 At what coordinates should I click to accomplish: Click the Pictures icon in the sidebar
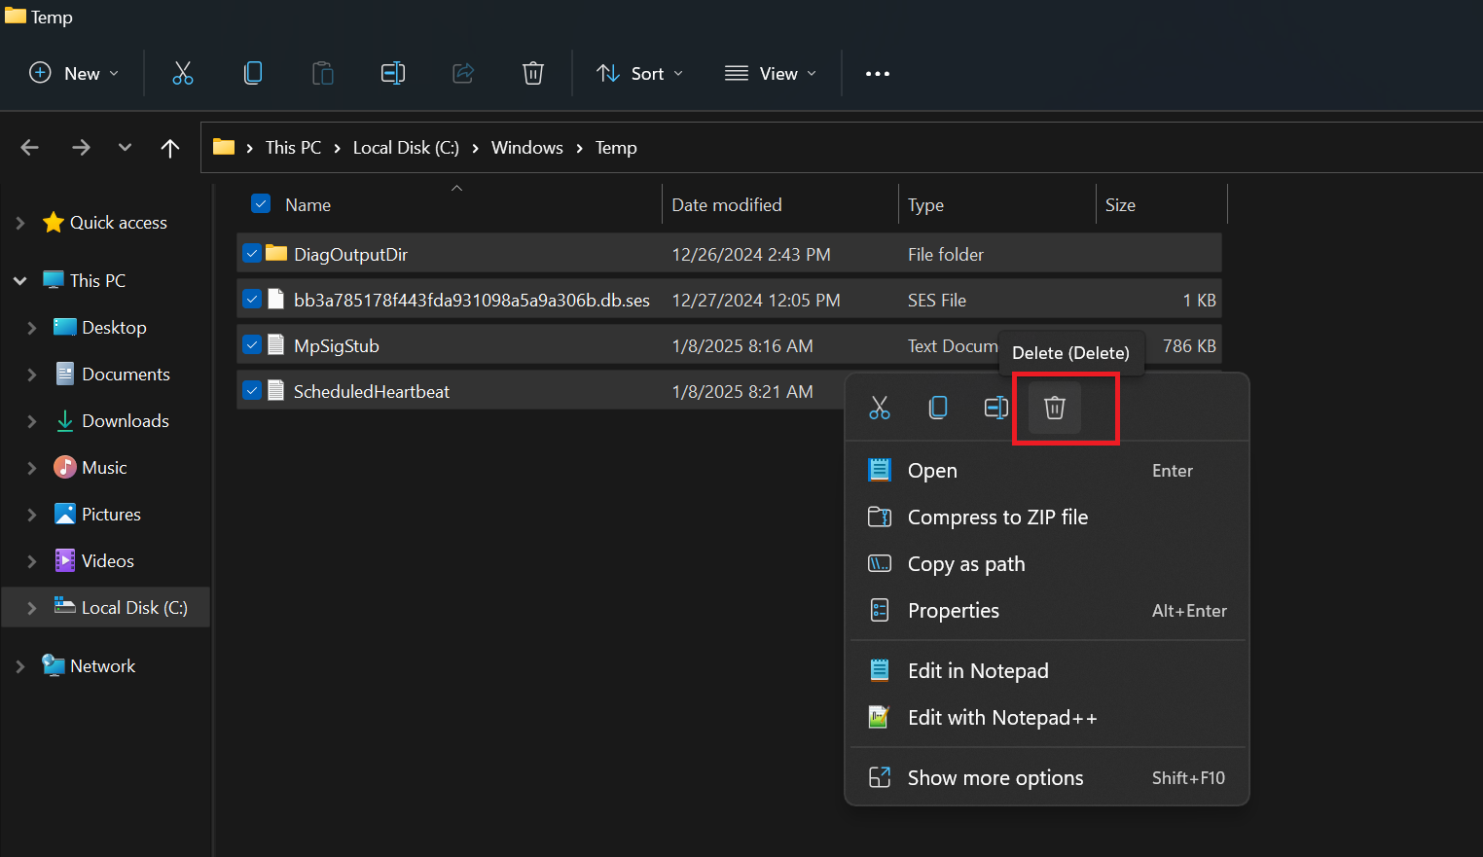pyautogui.click(x=65, y=515)
